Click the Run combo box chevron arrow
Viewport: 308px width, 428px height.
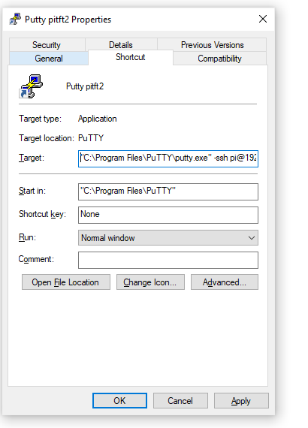(252, 238)
